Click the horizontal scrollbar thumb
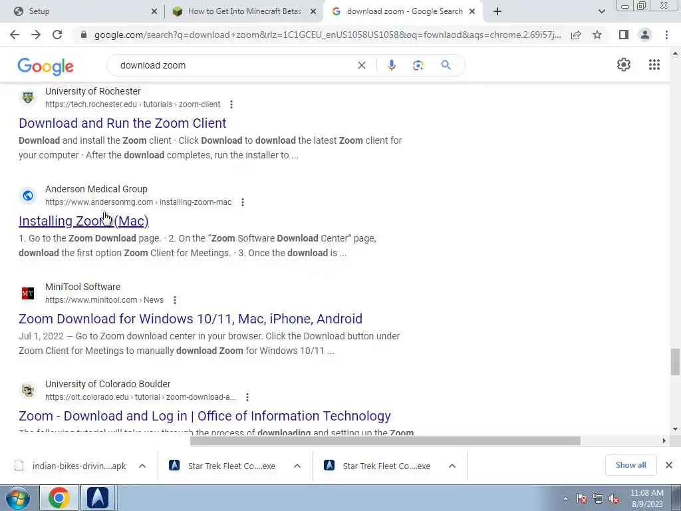Screen dimensions: 681x511 tap(385, 440)
